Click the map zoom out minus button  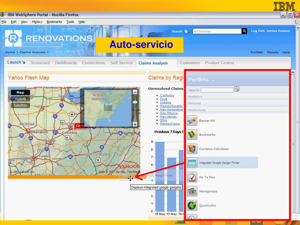(x=135, y=92)
